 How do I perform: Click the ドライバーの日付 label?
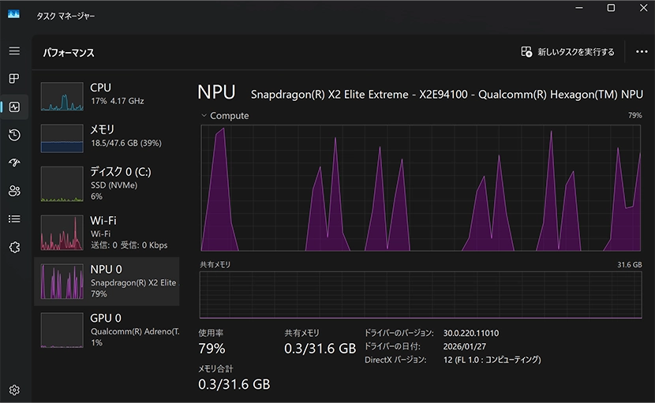pos(392,347)
